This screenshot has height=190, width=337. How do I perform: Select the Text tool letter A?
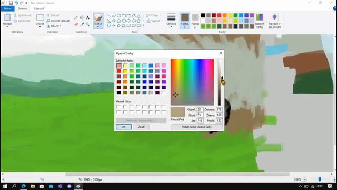click(87, 17)
